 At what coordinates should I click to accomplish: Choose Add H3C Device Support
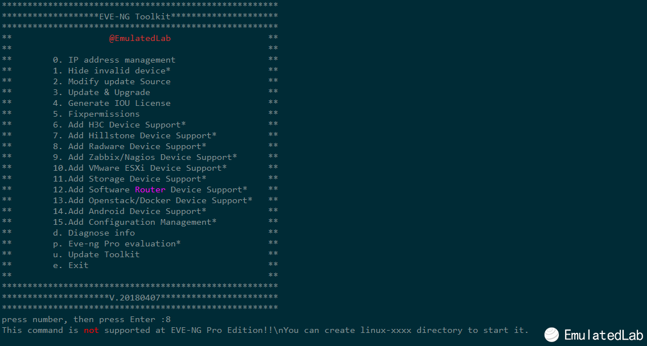[119, 125]
